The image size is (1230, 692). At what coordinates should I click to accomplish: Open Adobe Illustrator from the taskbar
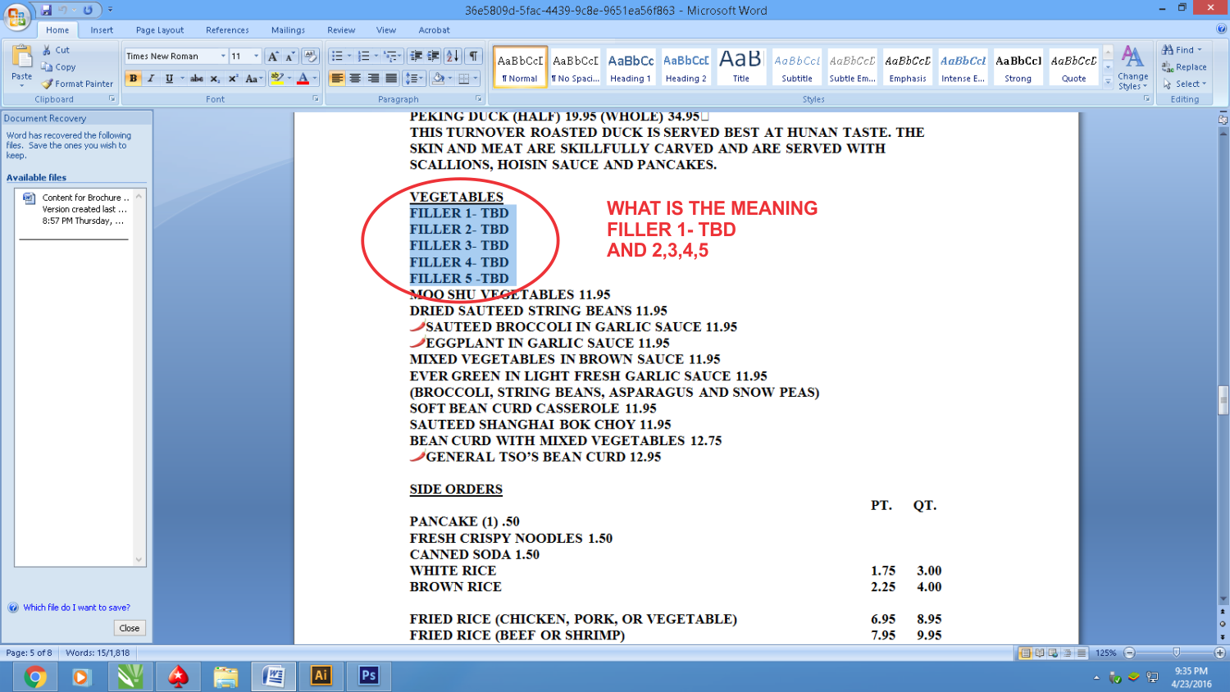click(x=321, y=676)
